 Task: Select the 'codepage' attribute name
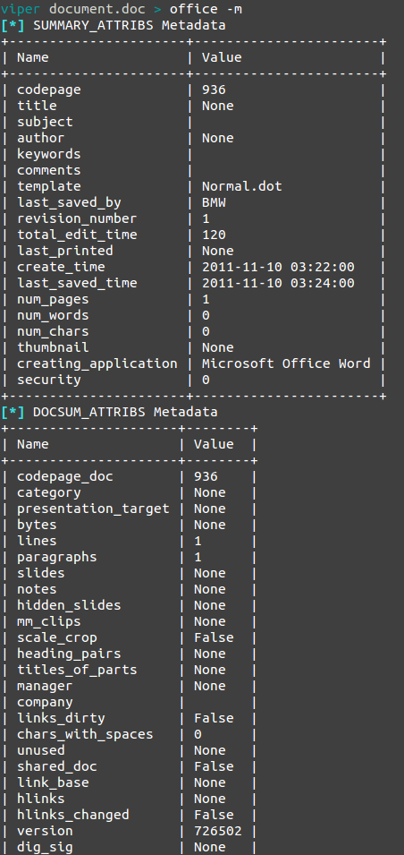49,90
